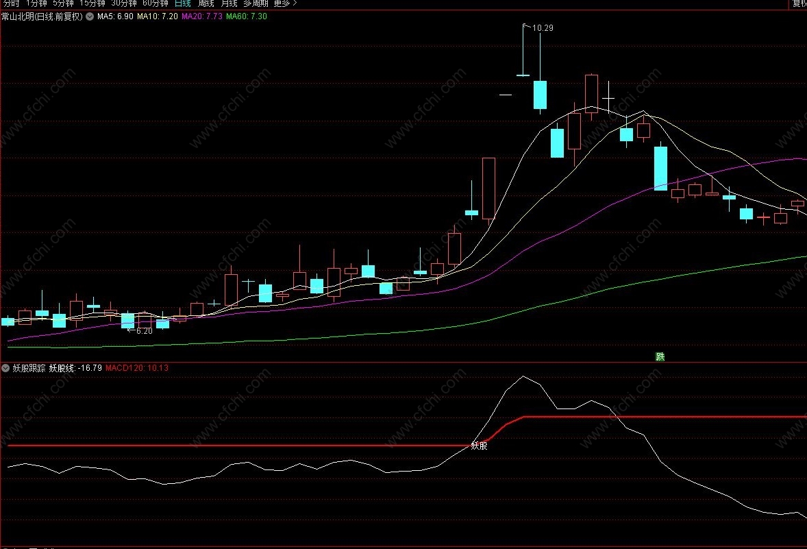The image size is (807, 549).
Task: Click the 妖股线: -16.79 value label
Action: tap(75, 368)
